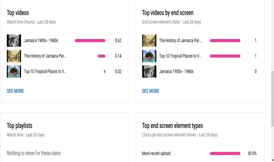Image resolution: width=274 pixels, height=162 pixels.
Task: Open 'Jamaica 1900s - 1980s' title in Top videos
Action: (41, 41)
